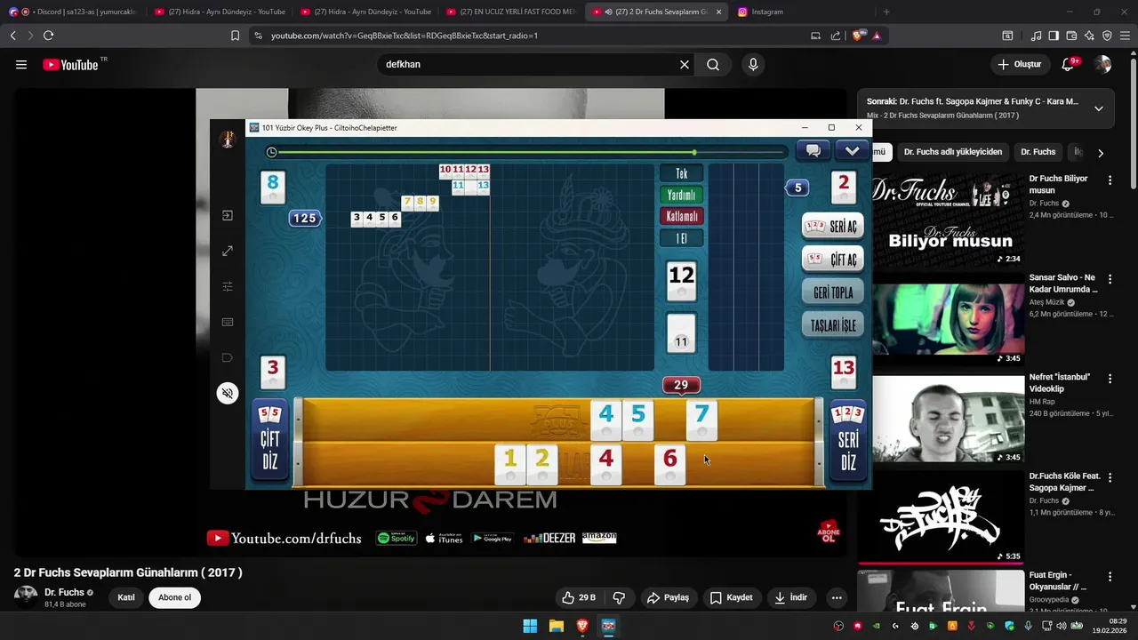Click the SERİ DİZ button

point(848,439)
